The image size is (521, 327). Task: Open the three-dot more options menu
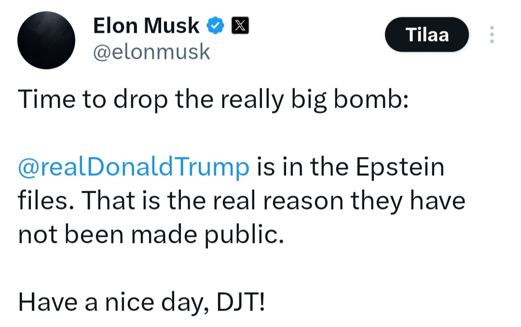(x=492, y=34)
